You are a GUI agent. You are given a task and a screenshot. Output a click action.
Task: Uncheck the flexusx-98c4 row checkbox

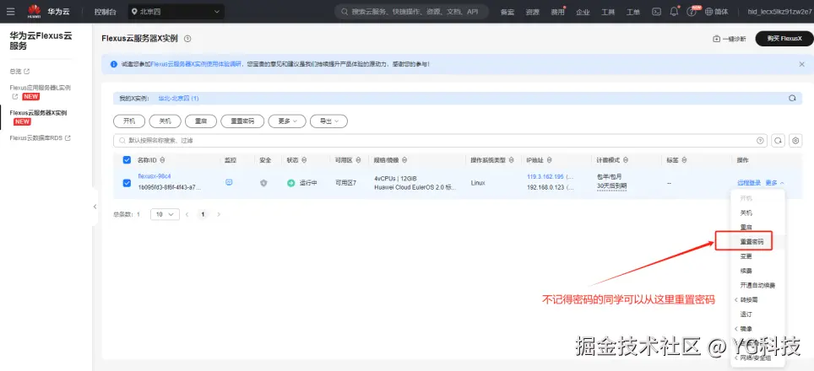127,183
